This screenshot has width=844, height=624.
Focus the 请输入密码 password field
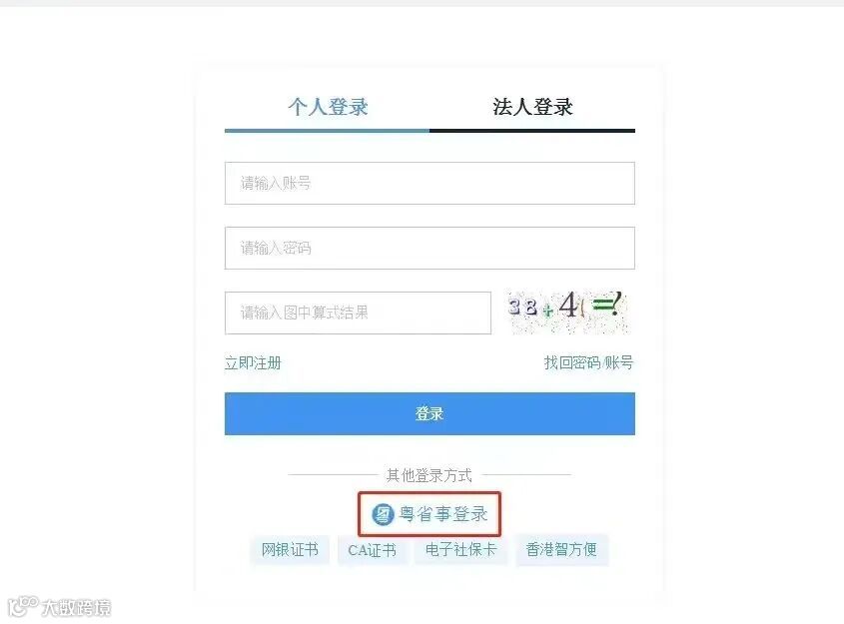click(x=429, y=248)
